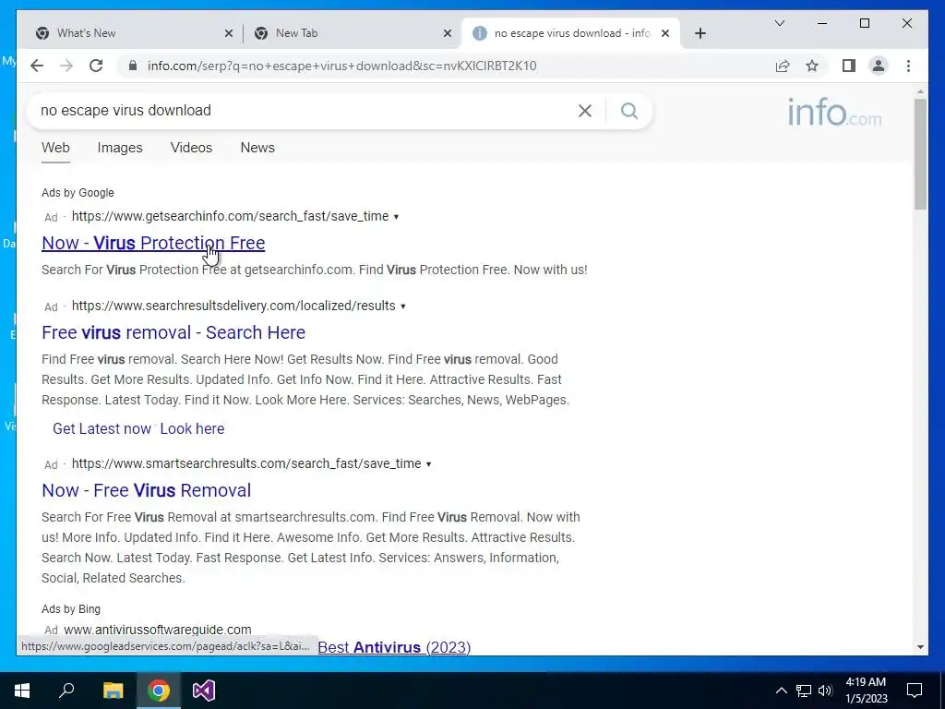The height and width of the screenshot is (709, 945).
Task: Click scrollbar up arrow
Action: 920,92
